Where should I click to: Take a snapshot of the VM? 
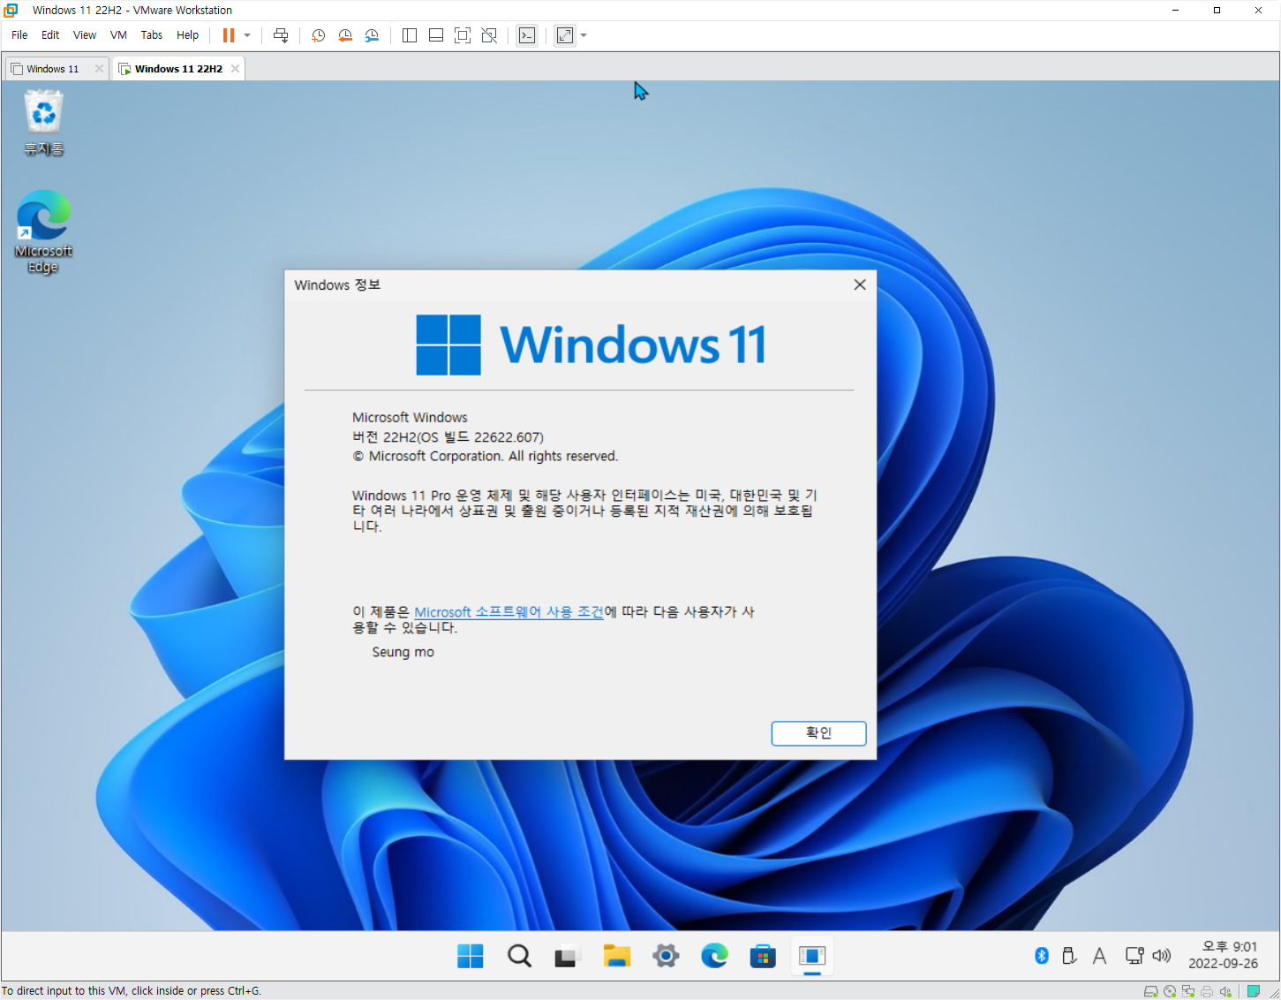click(318, 35)
